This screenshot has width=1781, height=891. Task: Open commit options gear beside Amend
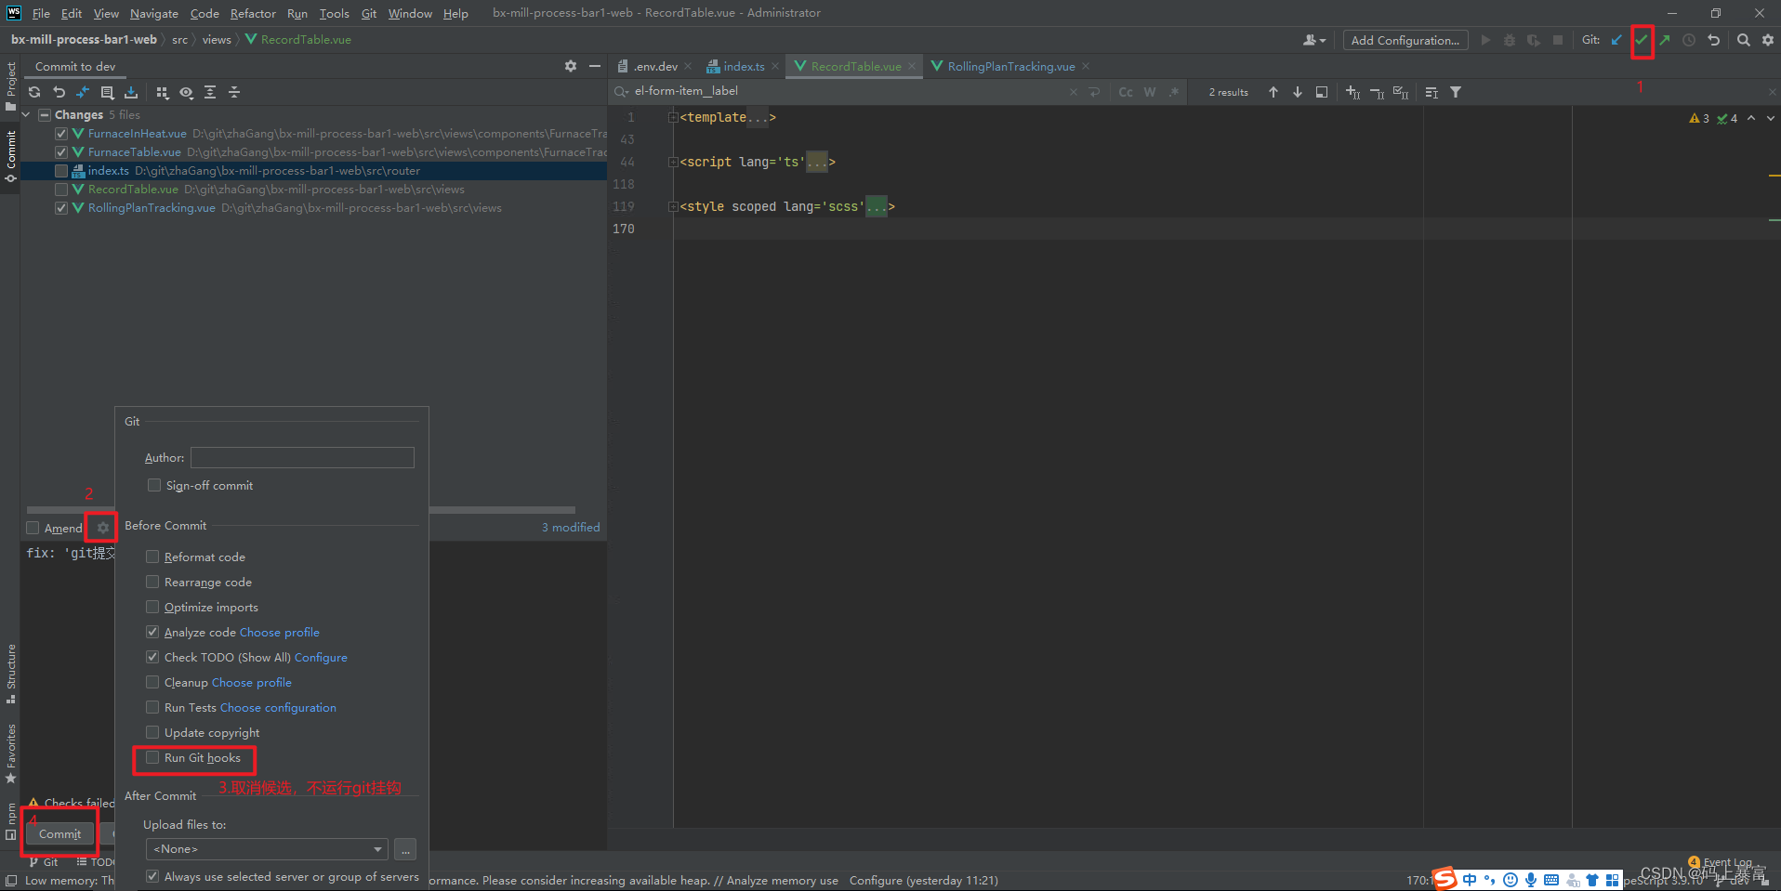(x=103, y=528)
